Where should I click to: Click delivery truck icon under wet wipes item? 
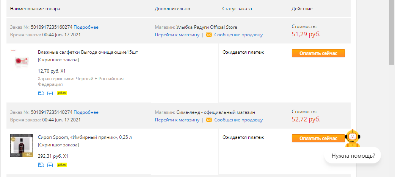(41, 93)
